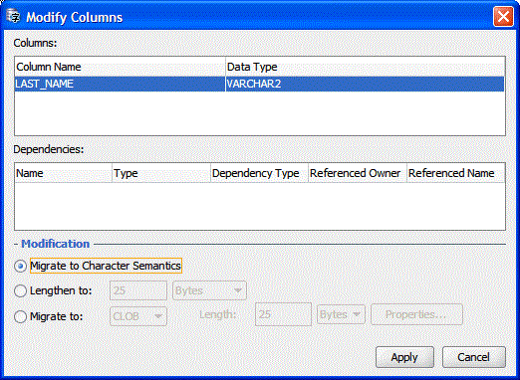Open the CLOB data type dropdown
This screenshot has width=520, height=380.
tap(138, 316)
